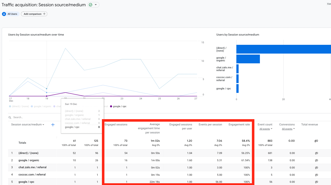This screenshot has width=331, height=185.
Task: Click the blue plus add-dimension icon
Action: tap(53, 125)
